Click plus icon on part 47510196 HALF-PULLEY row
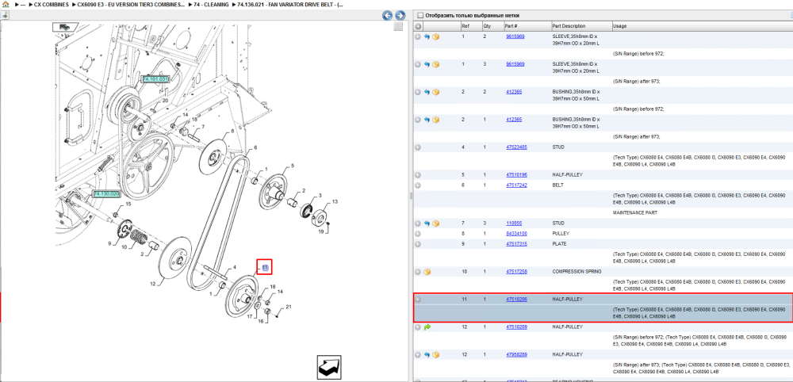 418,175
